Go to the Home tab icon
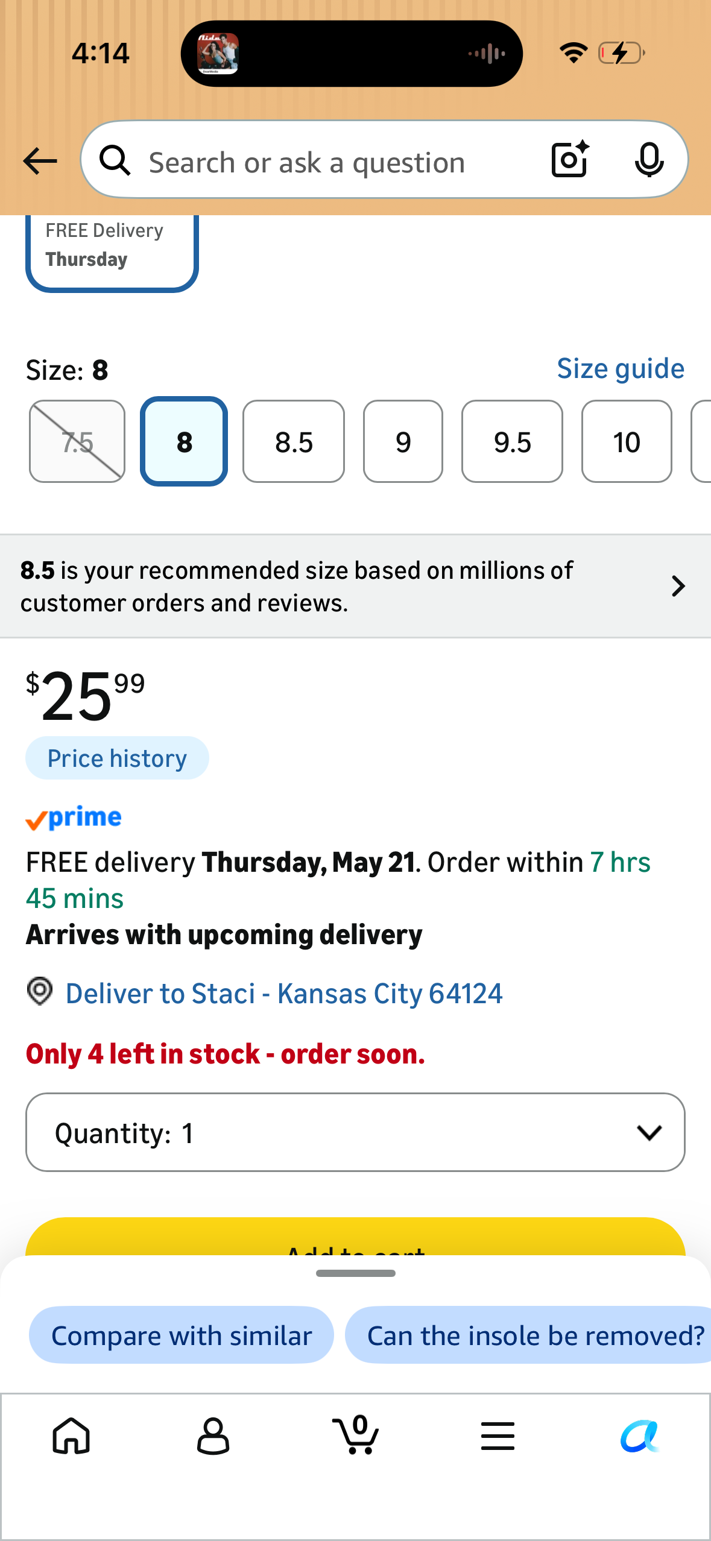The width and height of the screenshot is (711, 1541). point(72,1435)
